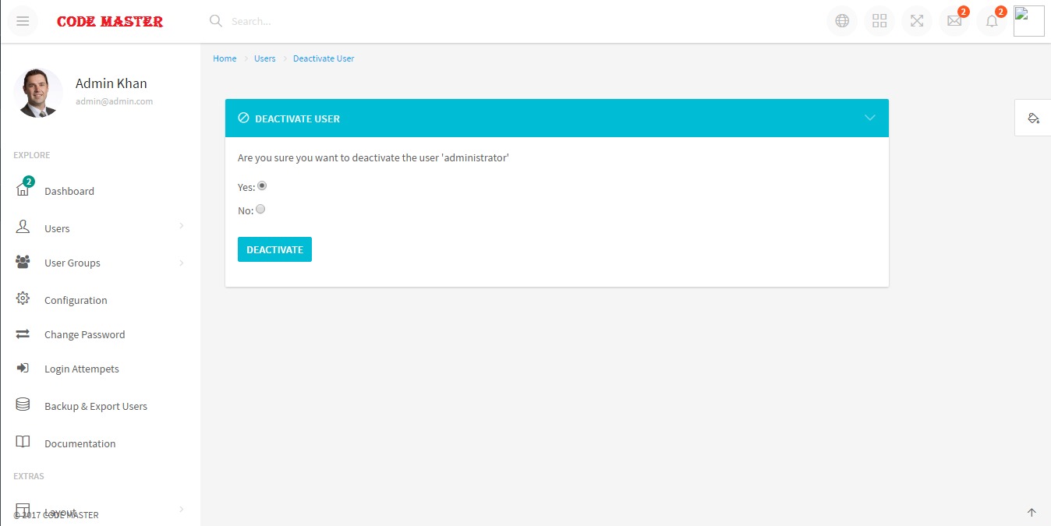Screen dimensions: 1051x526
Task: Navigate to Home via the breadcrumb
Action: click(x=225, y=58)
